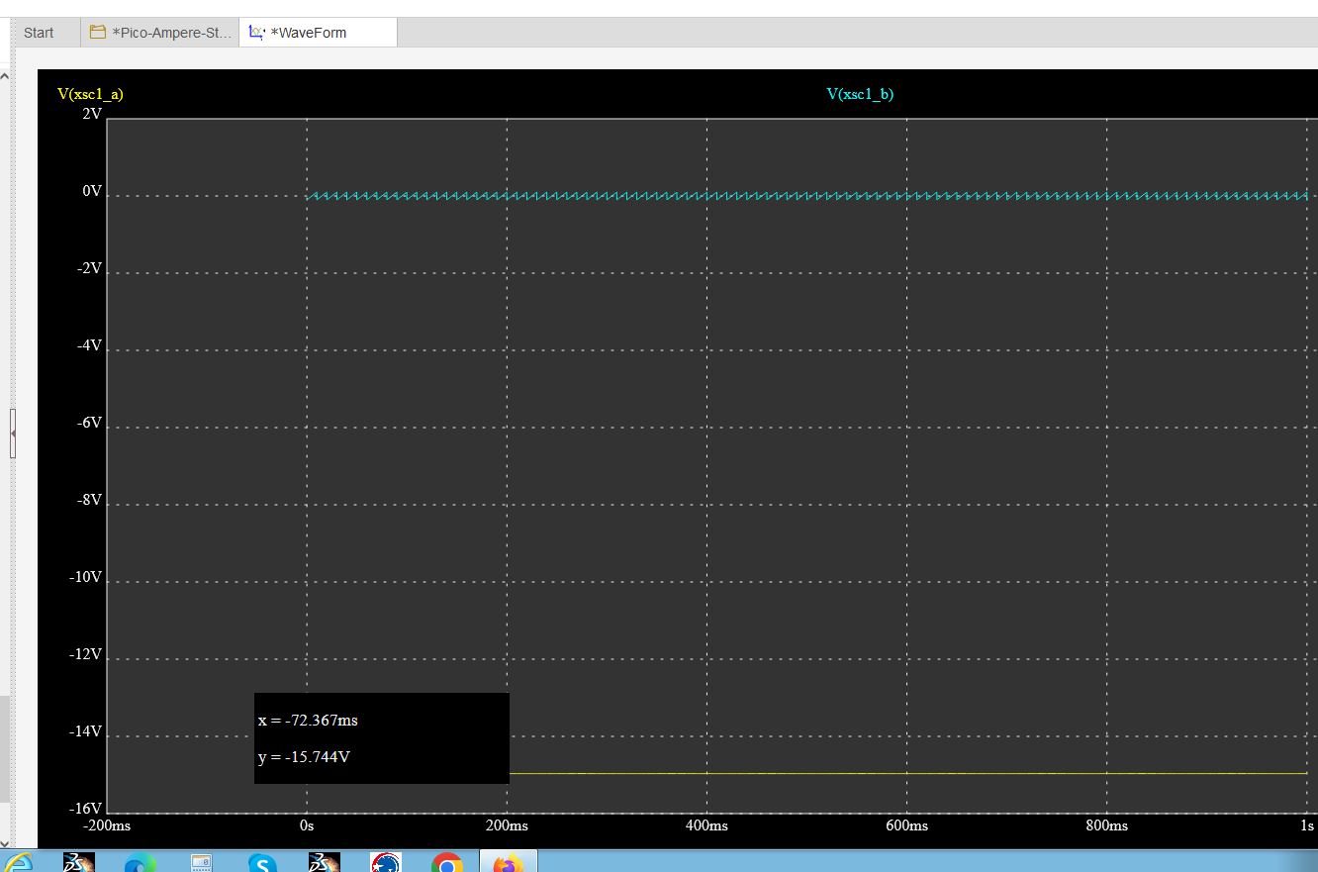Click the -200ms x-axis label
The image size is (1318, 872).
(x=107, y=825)
